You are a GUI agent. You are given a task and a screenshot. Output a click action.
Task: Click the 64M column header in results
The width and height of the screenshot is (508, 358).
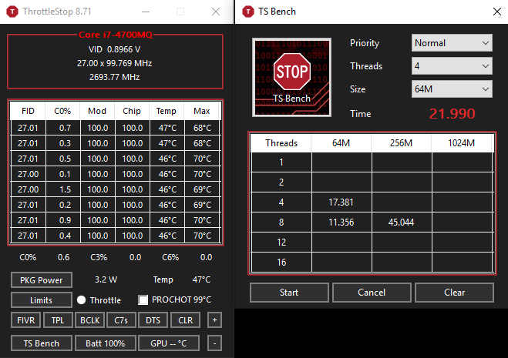[341, 143]
